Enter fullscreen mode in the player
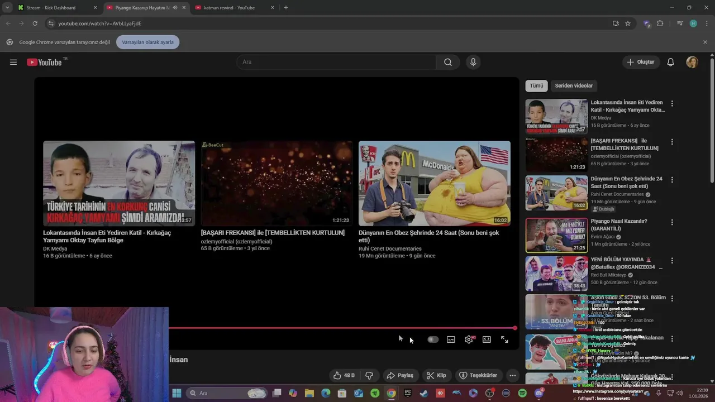The height and width of the screenshot is (402, 715). (504, 339)
